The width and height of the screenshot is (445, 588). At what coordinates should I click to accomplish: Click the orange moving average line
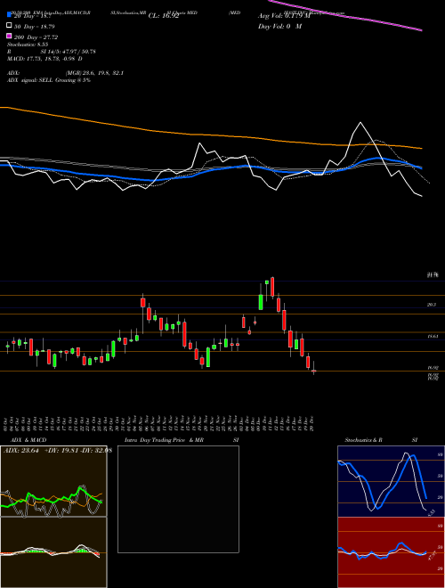tap(210, 135)
